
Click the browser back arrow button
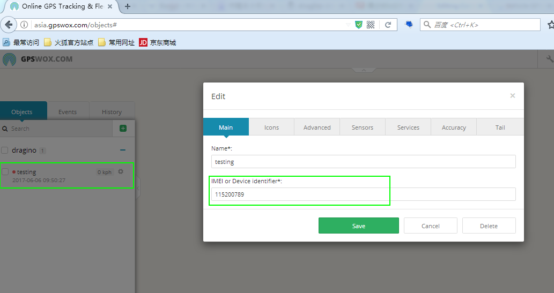[x=9, y=25]
